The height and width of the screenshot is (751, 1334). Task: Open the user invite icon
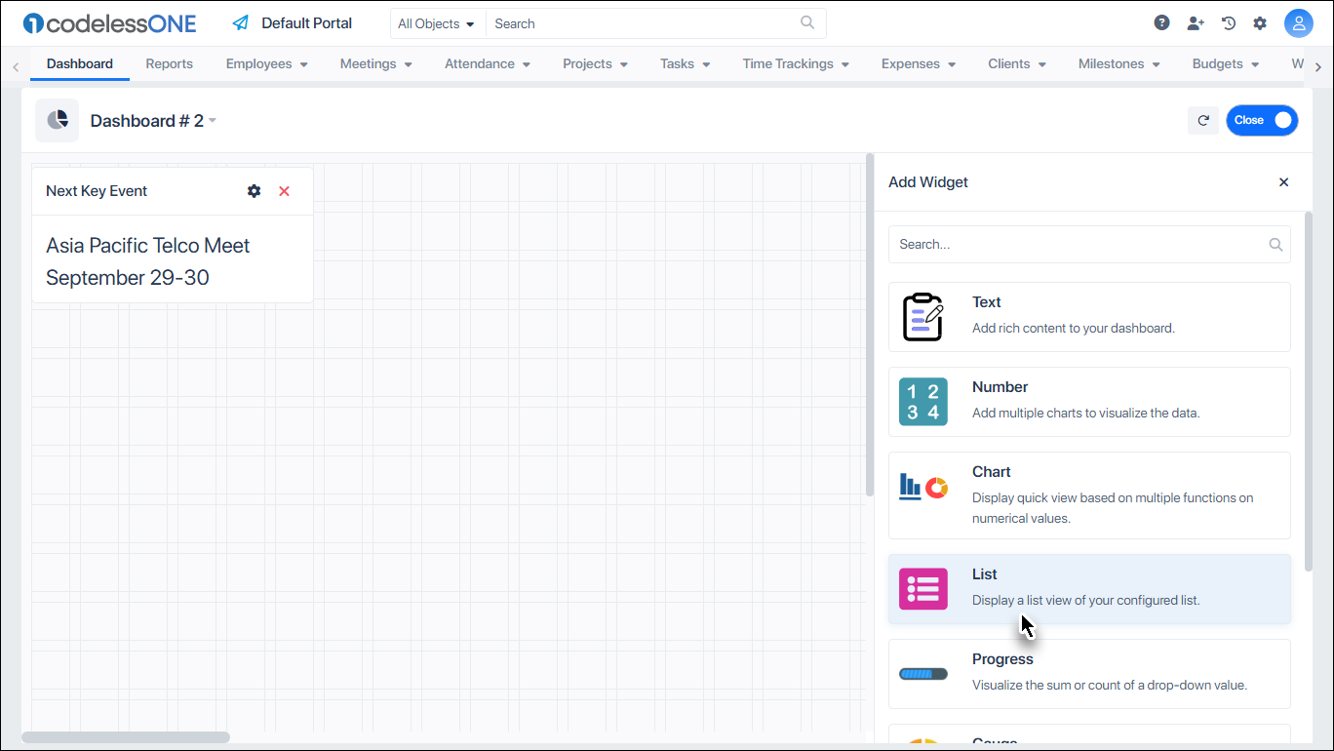coord(1196,21)
